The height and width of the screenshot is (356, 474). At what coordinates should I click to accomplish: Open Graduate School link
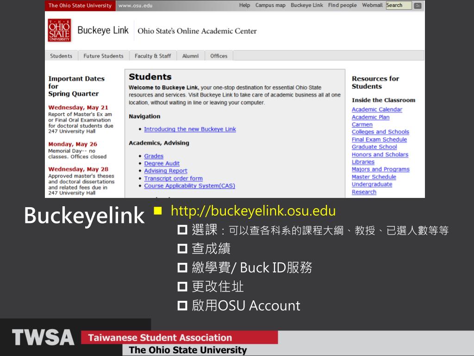[374, 147]
